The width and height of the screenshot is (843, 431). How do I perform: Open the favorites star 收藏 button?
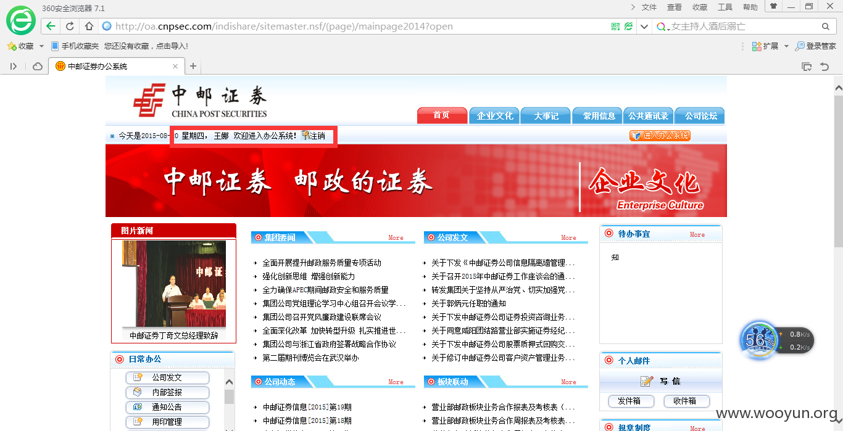tap(20, 46)
